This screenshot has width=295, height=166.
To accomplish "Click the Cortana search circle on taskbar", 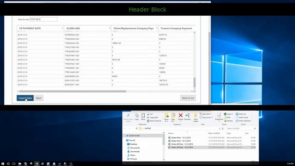I will click(8, 164).
